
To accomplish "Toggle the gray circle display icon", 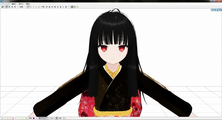I will click(x=10, y=118).
